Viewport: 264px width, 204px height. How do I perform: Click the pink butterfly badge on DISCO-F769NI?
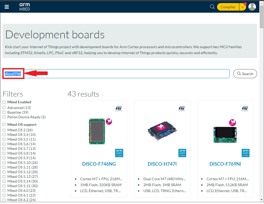(x=233, y=123)
